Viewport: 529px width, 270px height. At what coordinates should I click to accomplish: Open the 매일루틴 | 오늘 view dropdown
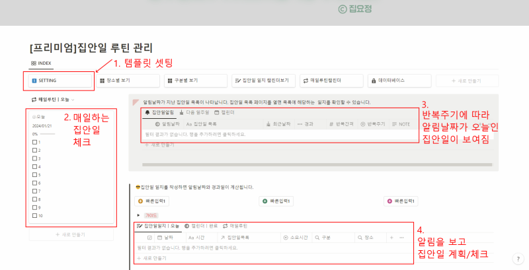click(53, 100)
